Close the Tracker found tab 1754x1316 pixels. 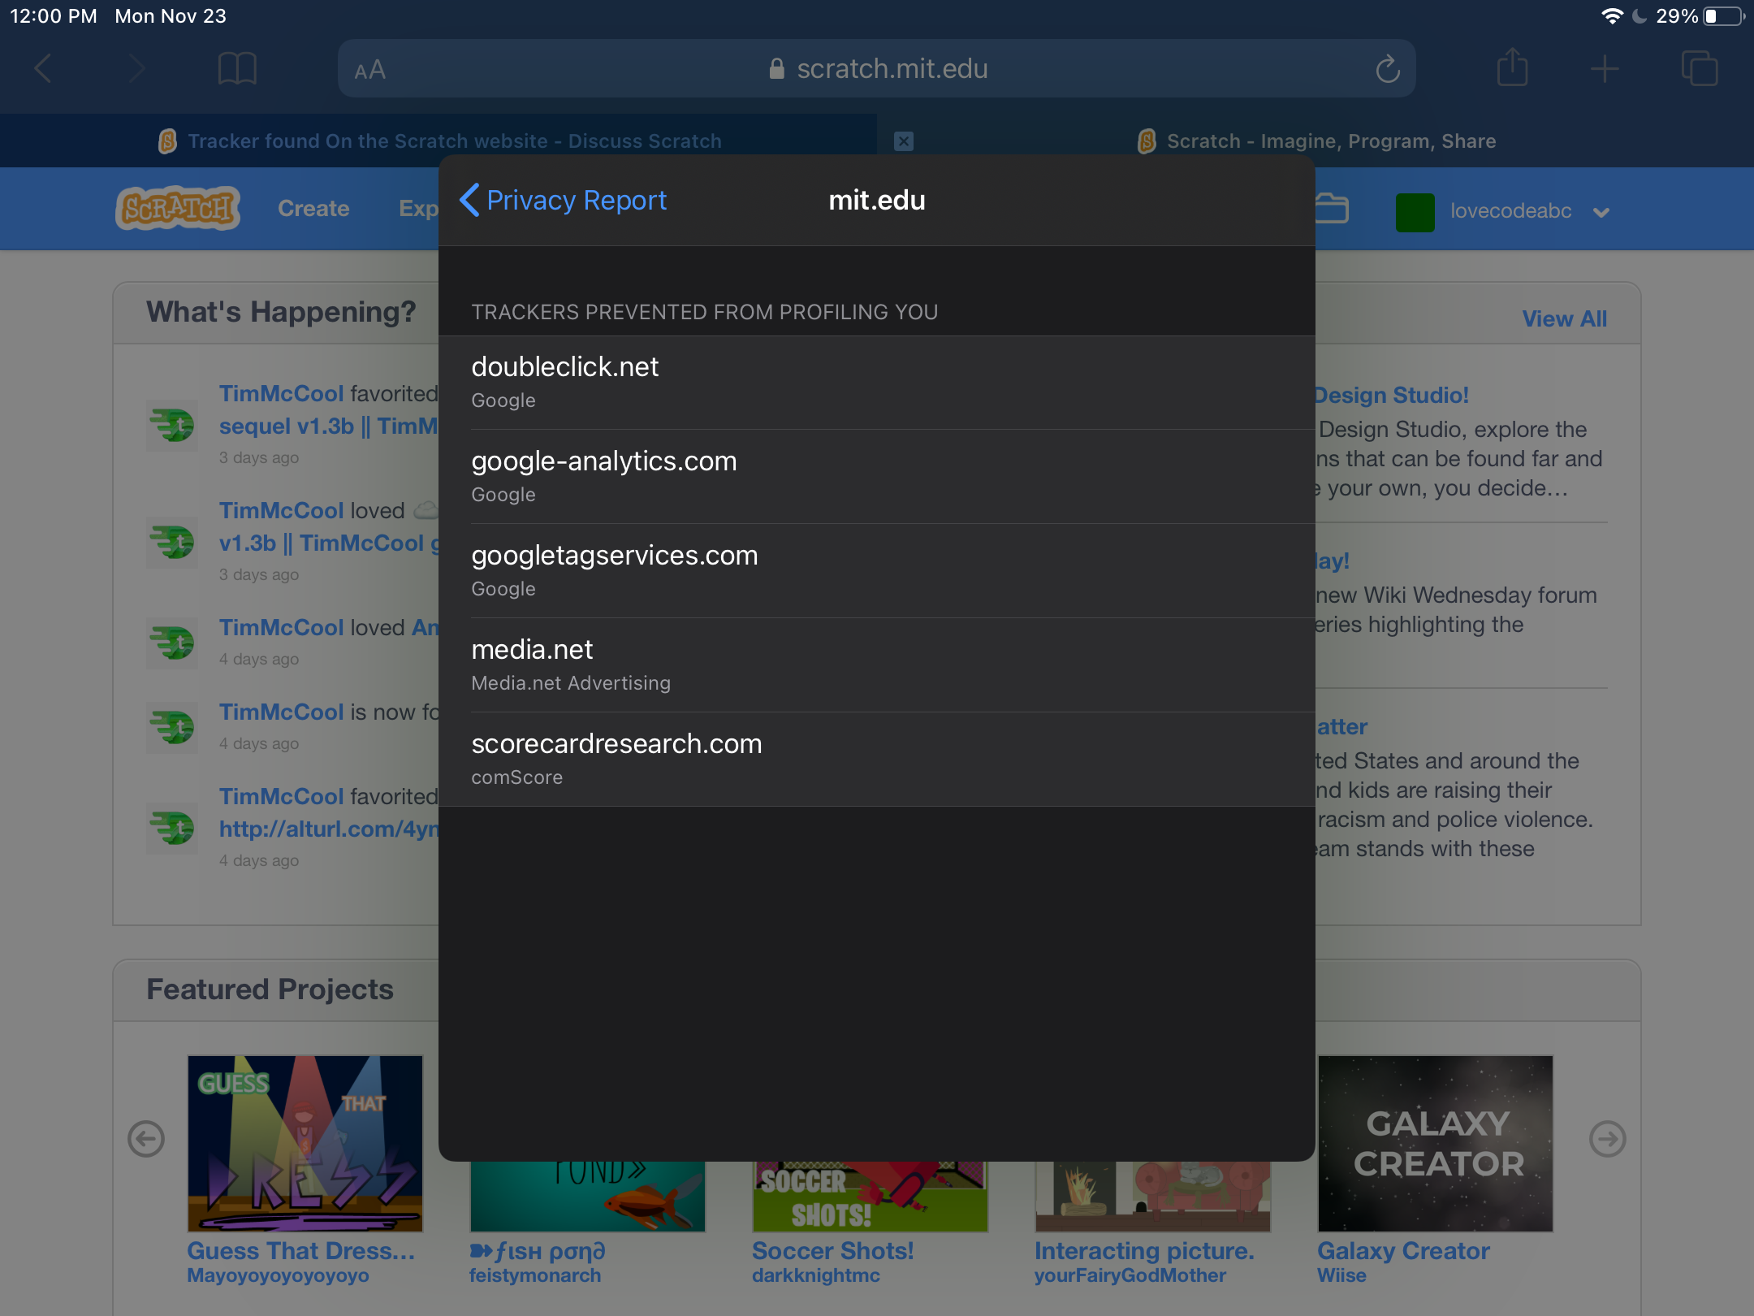(904, 141)
